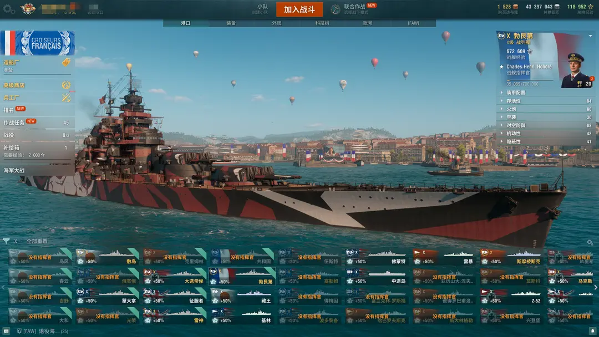Switch to the 科技树 tab
The height and width of the screenshot is (337, 599).
click(x=322, y=23)
